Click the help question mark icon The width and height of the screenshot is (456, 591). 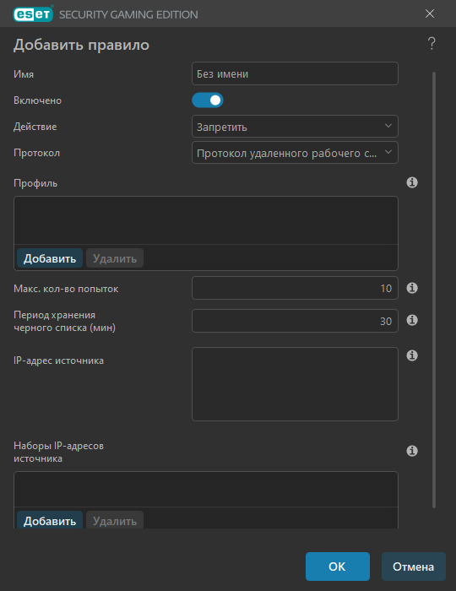tap(432, 44)
